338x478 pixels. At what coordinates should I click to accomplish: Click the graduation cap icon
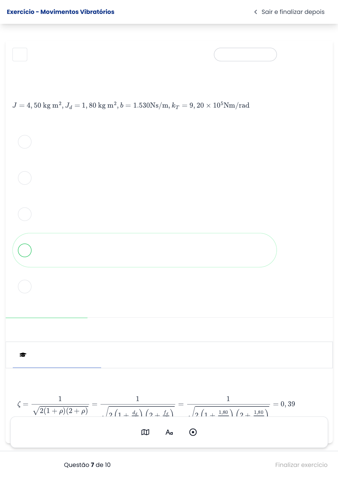click(x=23, y=355)
